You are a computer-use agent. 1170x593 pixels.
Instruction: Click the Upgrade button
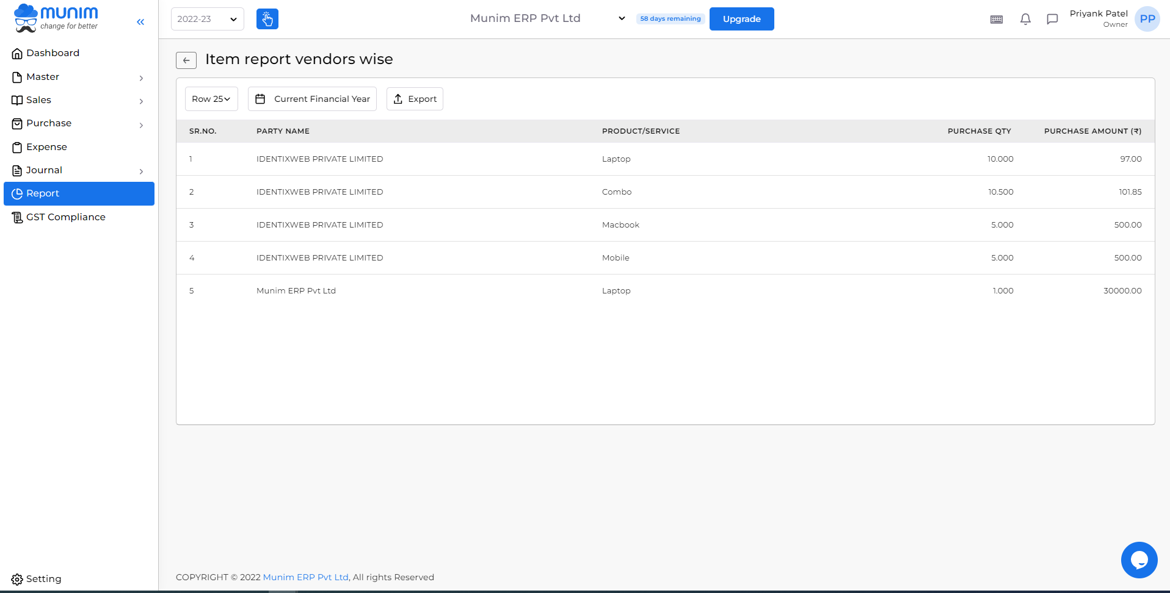(741, 19)
